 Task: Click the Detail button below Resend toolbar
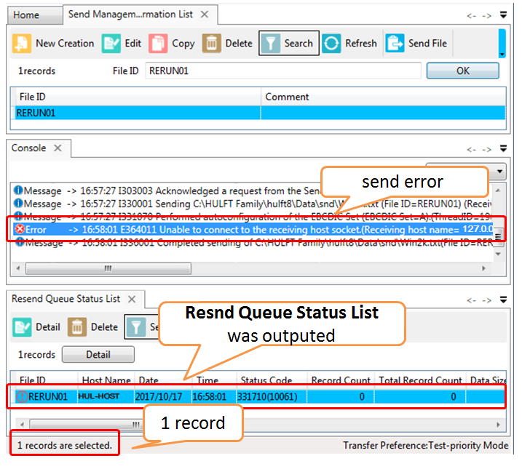98,355
